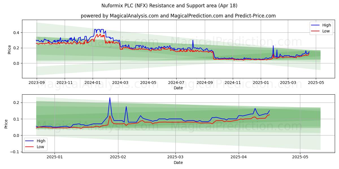Click the 'High' legend entry in bottom chart
This screenshot has height=169, width=339.
(x=41, y=141)
